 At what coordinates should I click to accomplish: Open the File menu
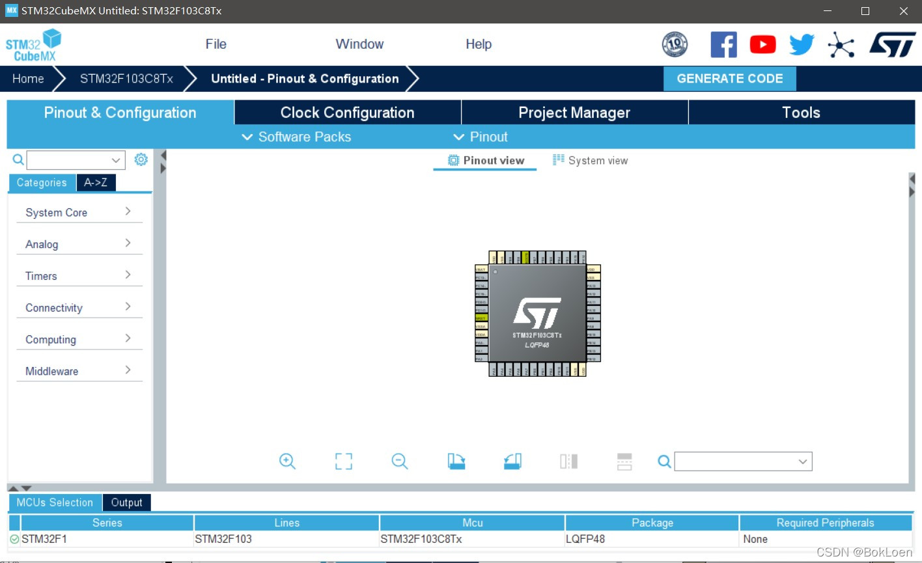point(216,44)
